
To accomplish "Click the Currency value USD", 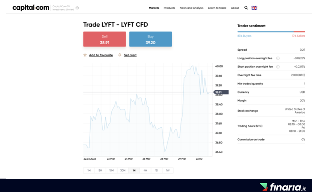I will pyautogui.click(x=302, y=92).
